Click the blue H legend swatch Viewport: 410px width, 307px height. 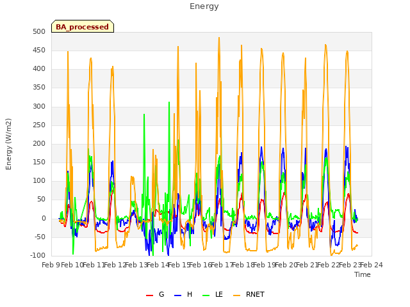(x=178, y=295)
